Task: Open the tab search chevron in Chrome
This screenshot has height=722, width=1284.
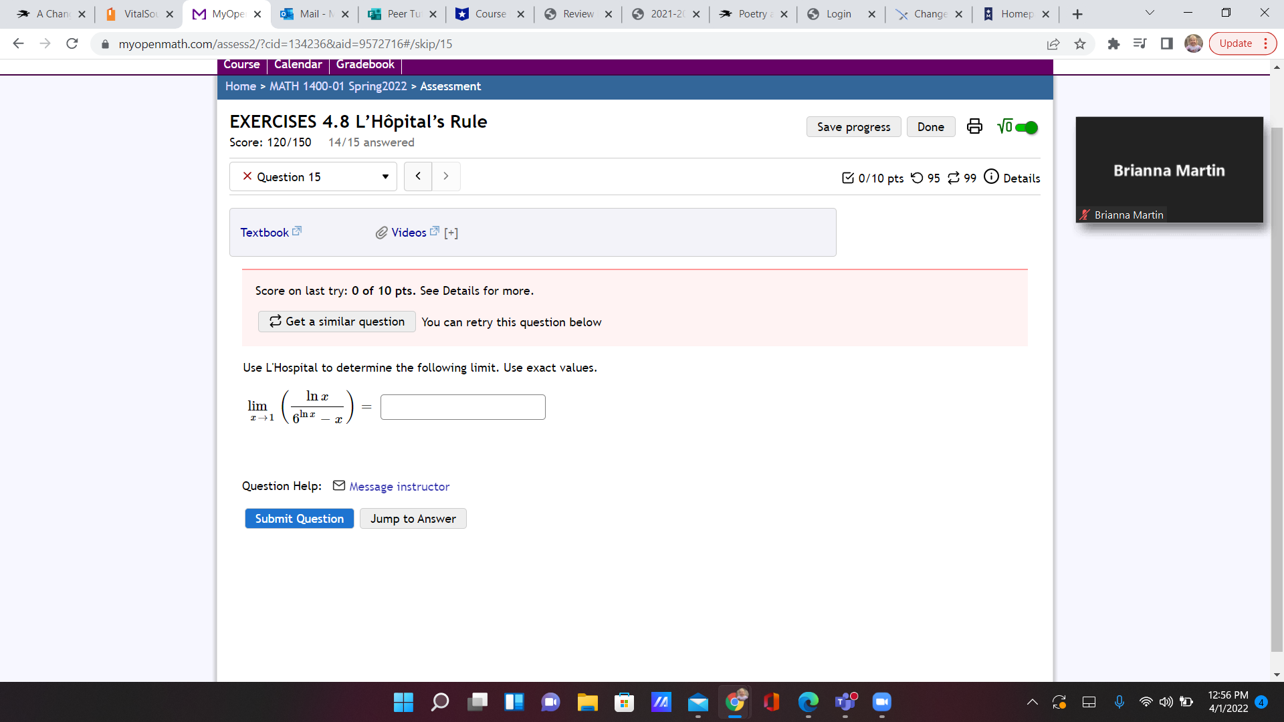Action: (x=1150, y=13)
